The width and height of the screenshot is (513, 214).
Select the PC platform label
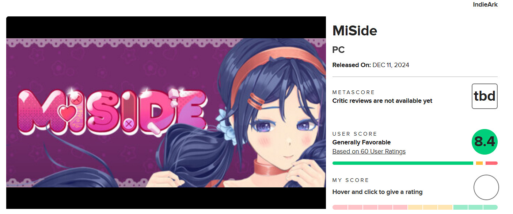pos(338,50)
